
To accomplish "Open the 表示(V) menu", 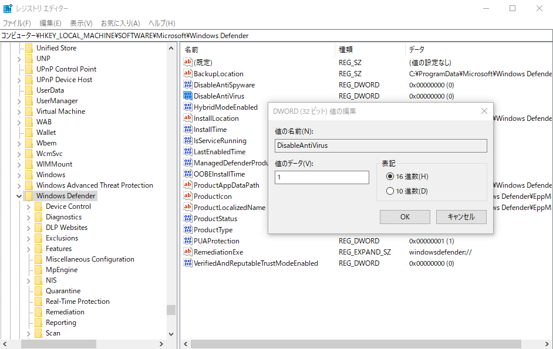I will 81,23.
